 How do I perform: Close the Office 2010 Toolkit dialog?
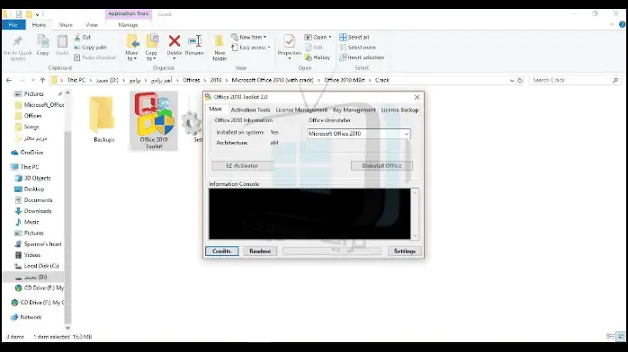(417, 97)
